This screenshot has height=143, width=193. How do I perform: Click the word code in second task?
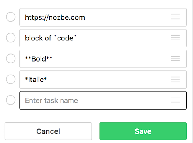coord(65,38)
